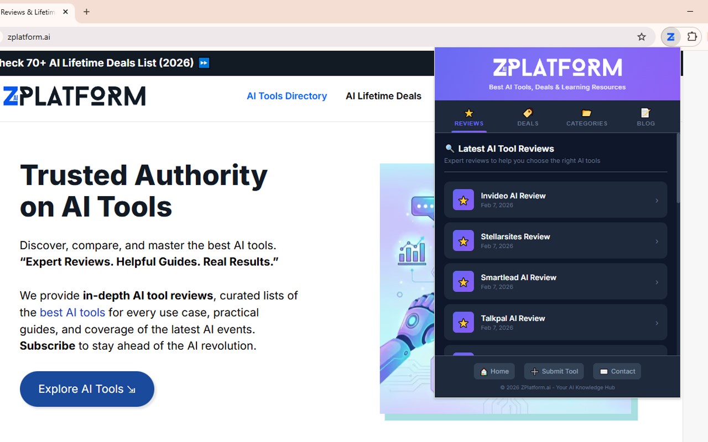Viewport: 708px width, 442px height.
Task: Click the fast-forward icon in top banner
Action: point(204,63)
